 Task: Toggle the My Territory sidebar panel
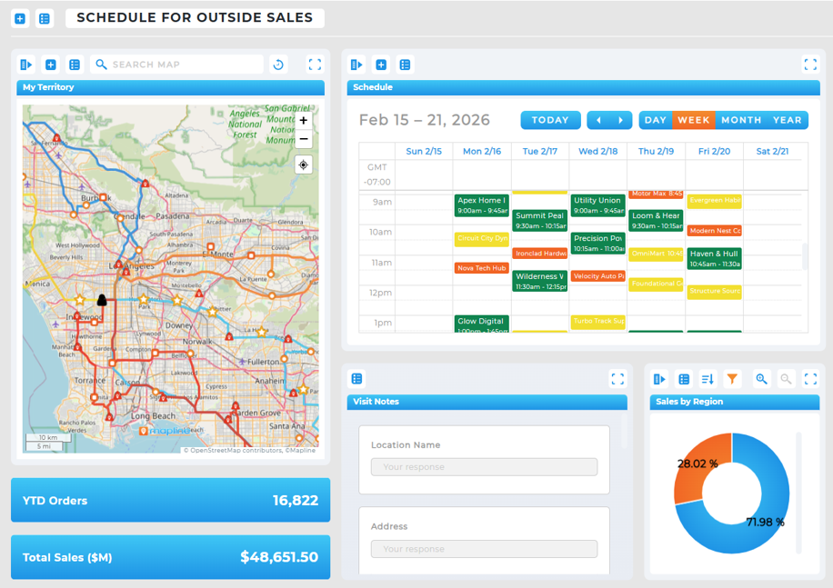[x=25, y=65]
